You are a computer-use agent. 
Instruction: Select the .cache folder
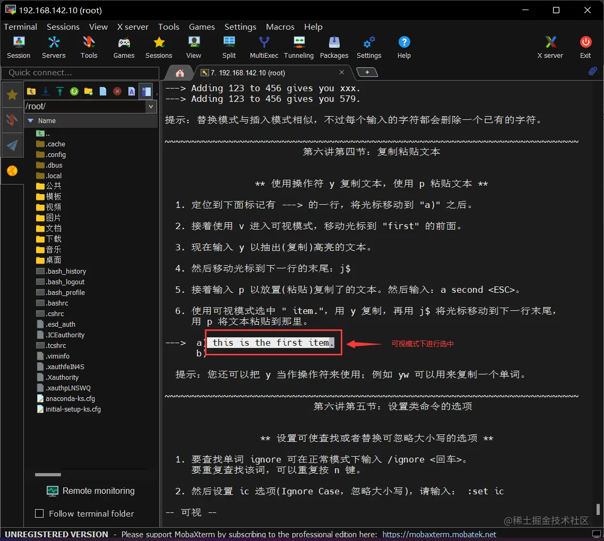point(51,144)
